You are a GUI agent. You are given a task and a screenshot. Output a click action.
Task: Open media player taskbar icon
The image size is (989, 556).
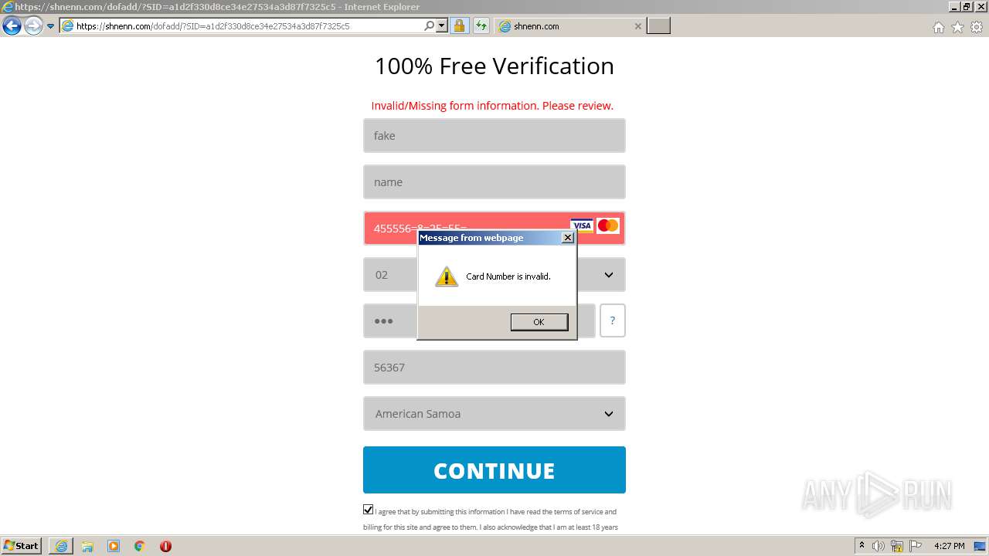[x=114, y=546]
